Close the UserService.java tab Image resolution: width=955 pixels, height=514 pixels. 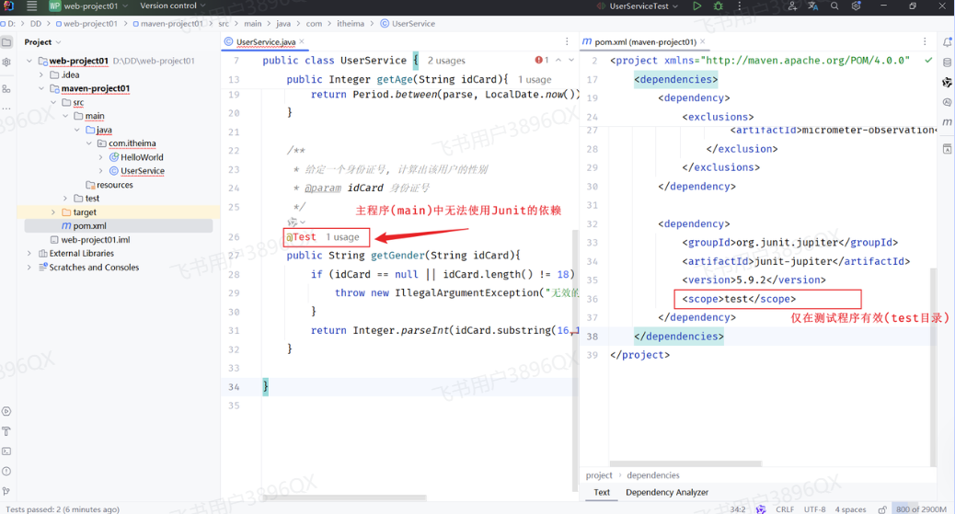[x=302, y=42]
